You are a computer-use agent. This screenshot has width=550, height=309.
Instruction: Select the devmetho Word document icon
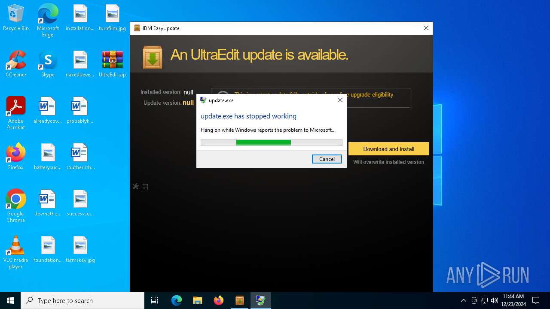click(48, 203)
